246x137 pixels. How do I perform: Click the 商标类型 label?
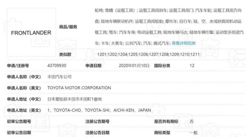[162, 133]
